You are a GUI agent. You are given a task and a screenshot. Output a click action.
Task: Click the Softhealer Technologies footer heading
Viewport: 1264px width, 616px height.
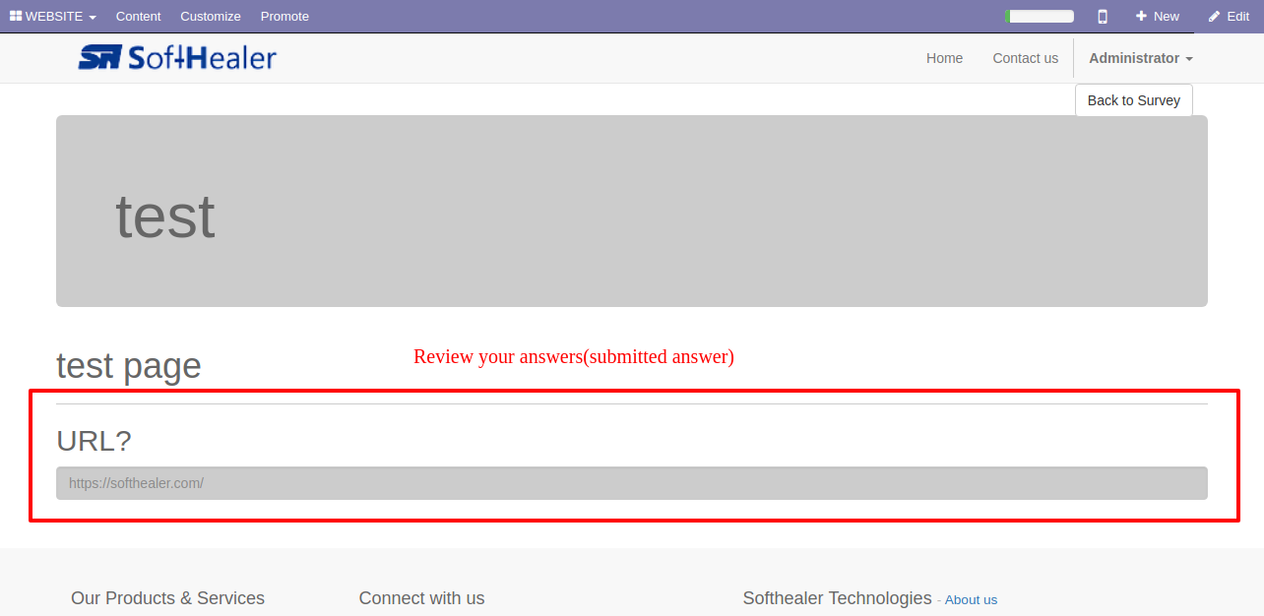pos(837,598)
